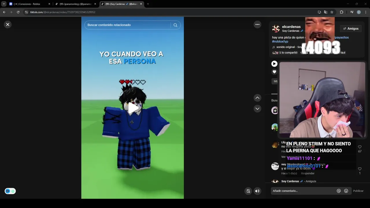Image resolution: width=370 pixels, height=208 pixels.
Task: Open the Chrome profile avatar
Action: point(359,12)
